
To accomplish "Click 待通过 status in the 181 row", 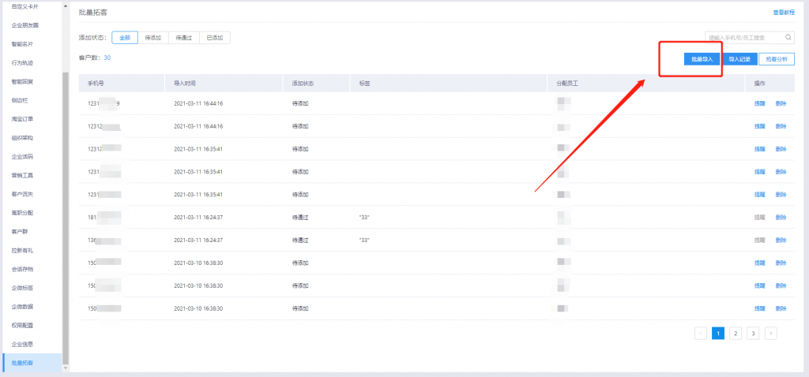I will pos(300,218).
